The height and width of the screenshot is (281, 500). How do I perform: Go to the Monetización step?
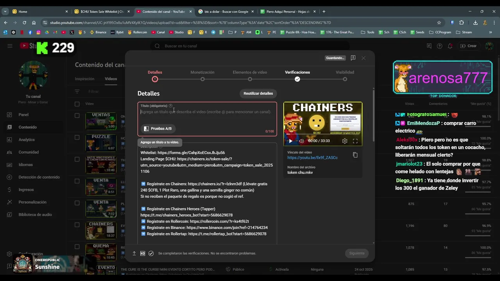(x=202, y=75)
